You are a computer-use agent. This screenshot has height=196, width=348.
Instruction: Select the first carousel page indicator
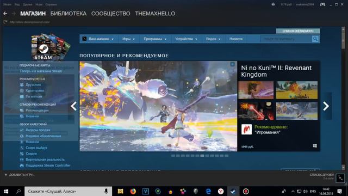tap(173, 156)
